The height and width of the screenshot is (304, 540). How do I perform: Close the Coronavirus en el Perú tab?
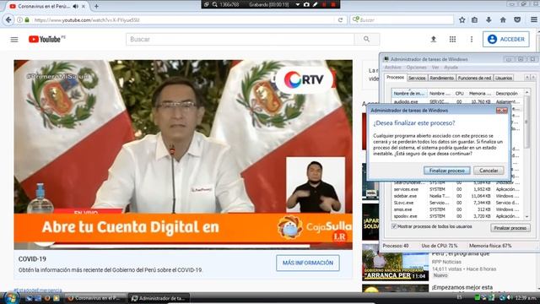pos(84,6)
